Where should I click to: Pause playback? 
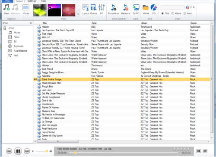tap(18, 151)
